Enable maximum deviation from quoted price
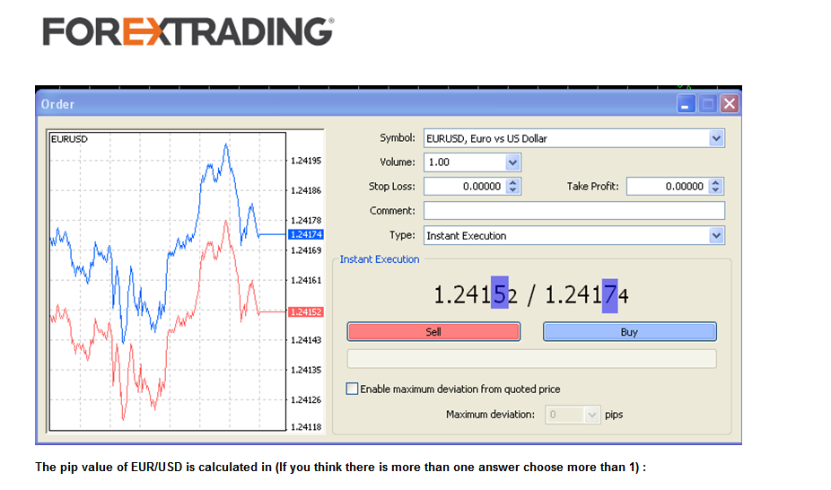Viewport: 831px width, 490px height. point(352,389)
